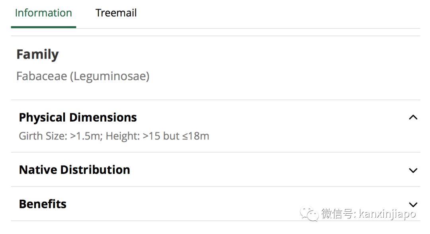Switch to the Treemail tab

pos(116,13)
